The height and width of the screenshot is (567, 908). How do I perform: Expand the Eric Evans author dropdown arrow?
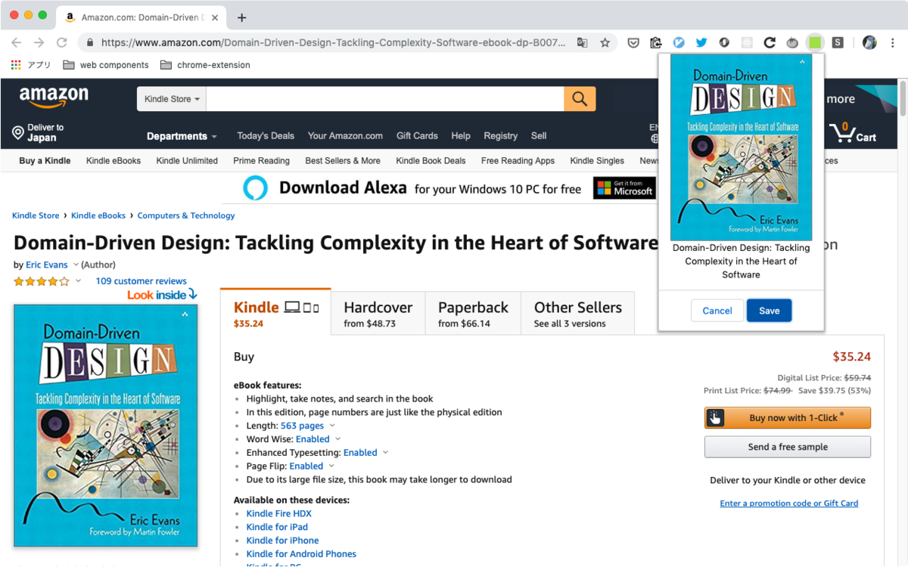pos(76,265)
